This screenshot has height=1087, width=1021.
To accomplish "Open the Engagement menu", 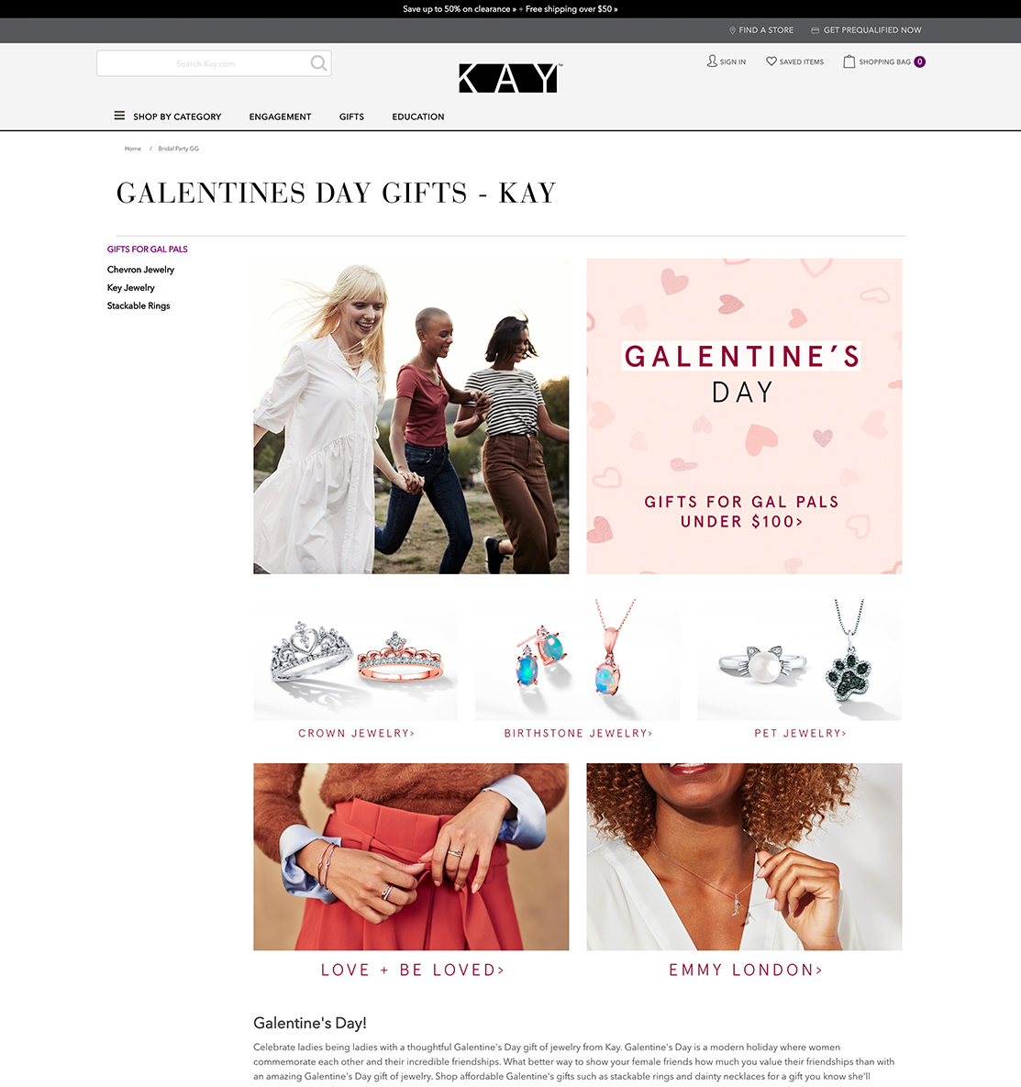I will [x=280, y=116].
